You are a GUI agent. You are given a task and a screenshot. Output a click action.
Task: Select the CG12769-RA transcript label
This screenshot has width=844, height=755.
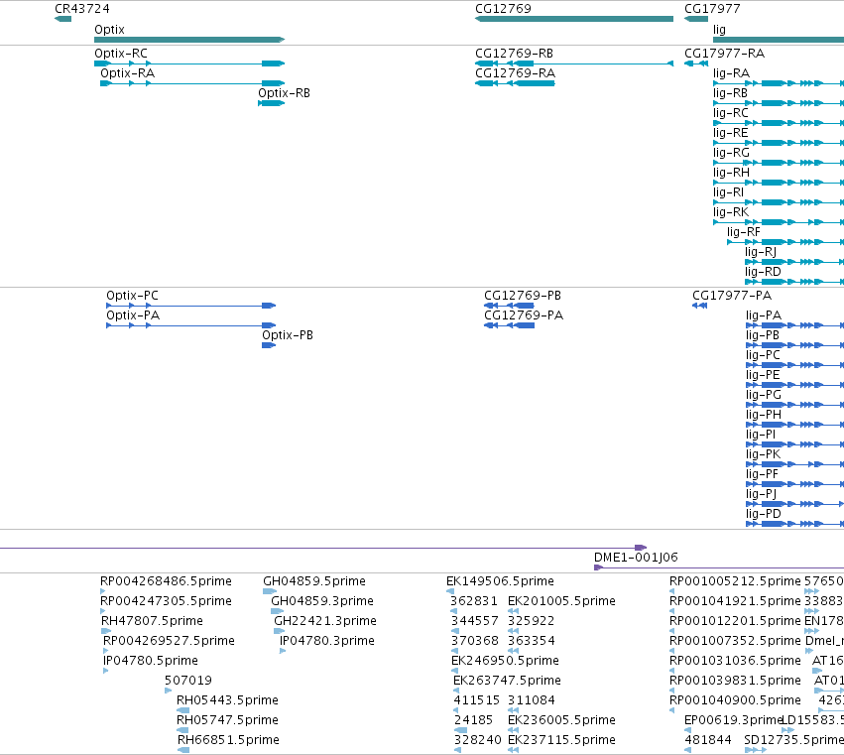click(515, 73)
